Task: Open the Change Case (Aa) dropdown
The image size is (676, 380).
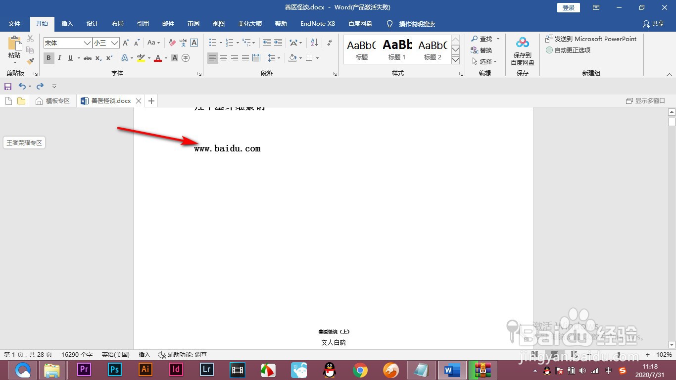Action: coord(153,43)
